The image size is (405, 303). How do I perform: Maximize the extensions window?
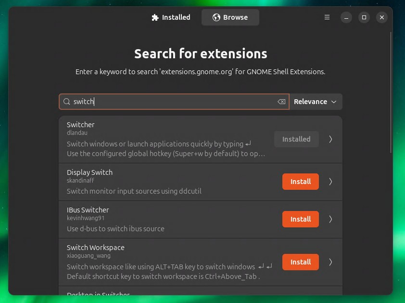pos(364,17)
